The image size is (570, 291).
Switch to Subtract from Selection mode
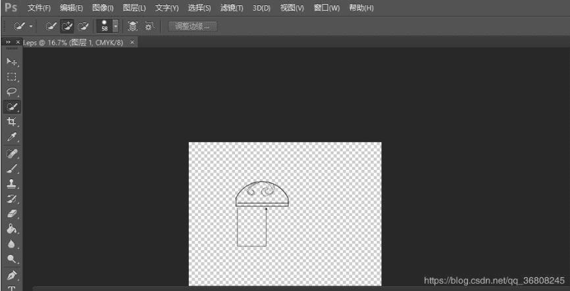pos(83,26)
